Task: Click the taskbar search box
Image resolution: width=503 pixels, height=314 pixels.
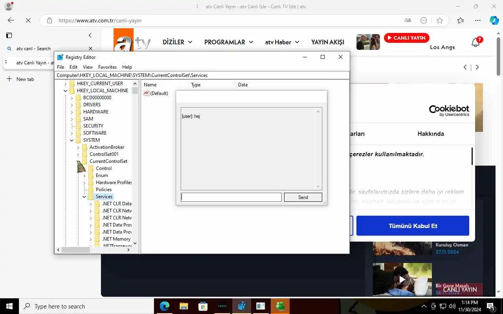Action: (86, 306)
